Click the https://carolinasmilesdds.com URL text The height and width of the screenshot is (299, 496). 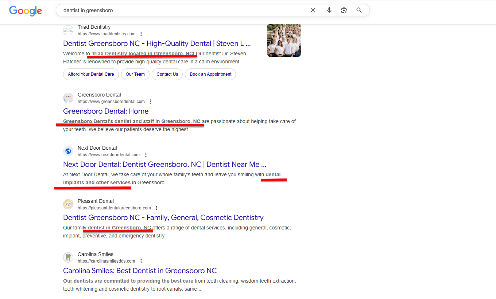(106, 261)
